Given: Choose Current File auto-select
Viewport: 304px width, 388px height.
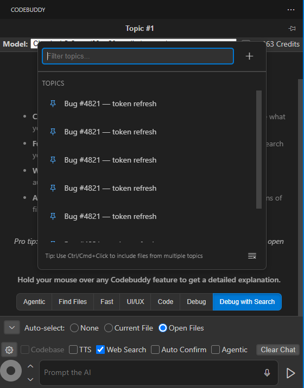Looking at the screenshot, I should pyautogui.click(x=109, y=328).
